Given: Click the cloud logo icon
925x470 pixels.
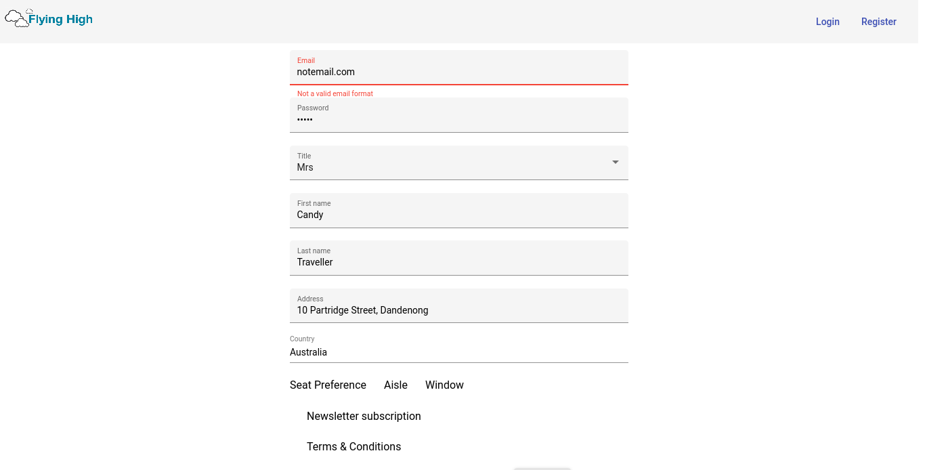Looking at the screenshot, I should click(17, 19).
